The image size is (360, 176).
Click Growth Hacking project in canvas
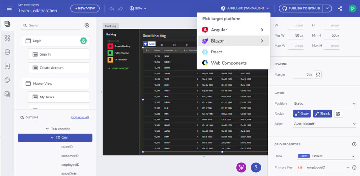pos(119,46)
